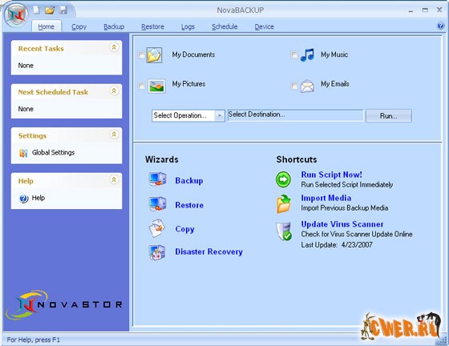Image resolution: width=449 pixels, height=346 pixels.
Task: Open Global Settings text link
Action: click(x=53, y=152)
